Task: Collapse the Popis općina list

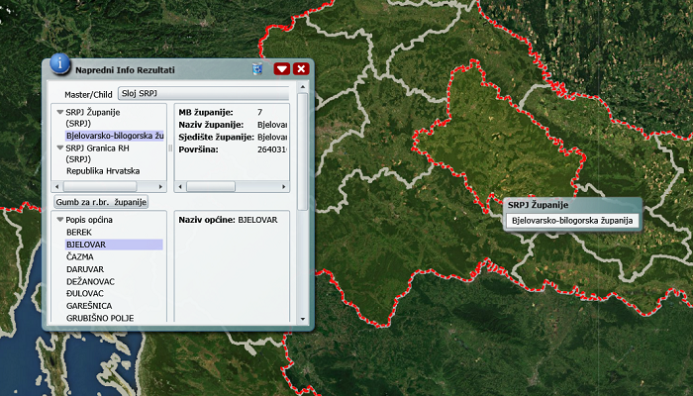Action: pos(60,219)
